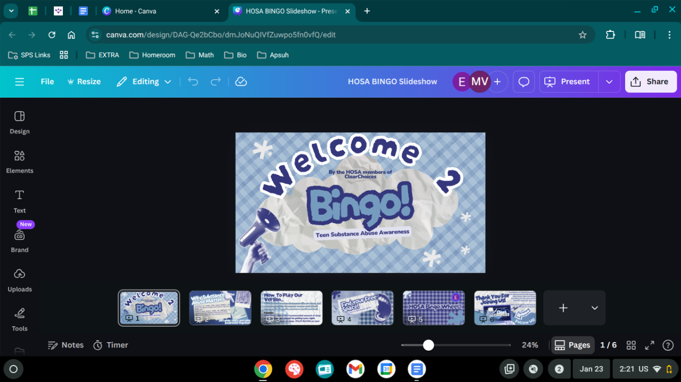Screen dimensions: 681x382
Task: Open the Resize option with crown
Action: click(84, 82)
